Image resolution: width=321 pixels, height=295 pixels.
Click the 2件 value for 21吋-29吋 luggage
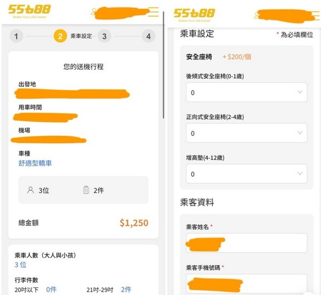click(x=126, y=290)
